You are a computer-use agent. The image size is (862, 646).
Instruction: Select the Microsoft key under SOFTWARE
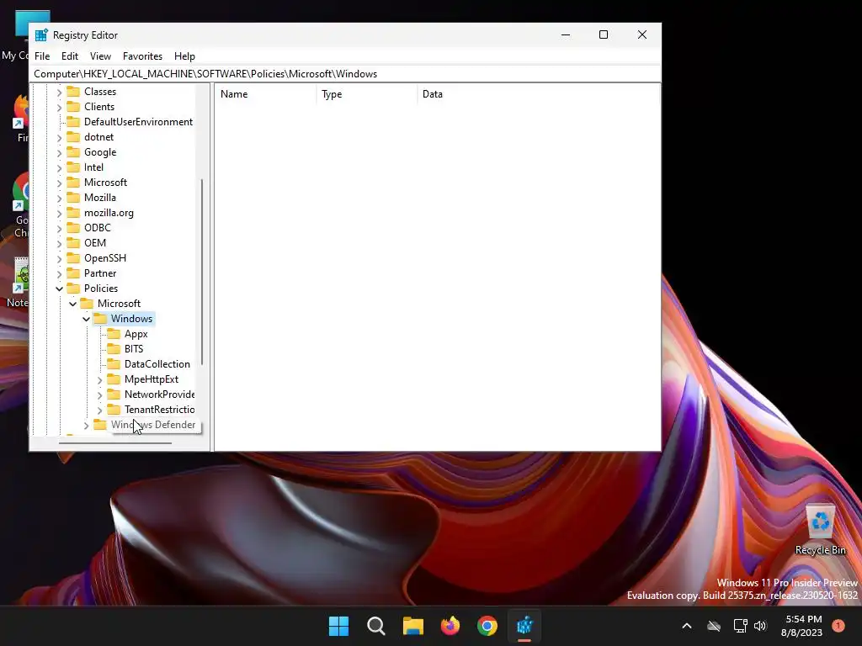pos(105,183)
